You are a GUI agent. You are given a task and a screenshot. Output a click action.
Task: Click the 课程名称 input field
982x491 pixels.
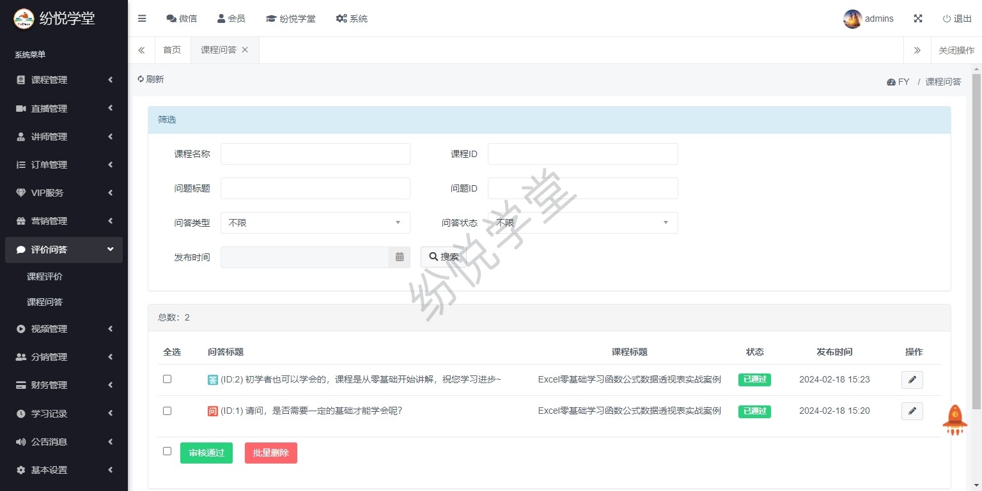pyautogui.click(x=315, y=154)
